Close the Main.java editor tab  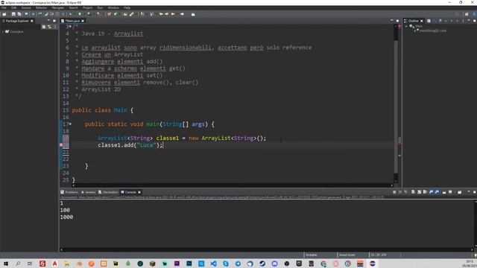pos(83,21)
